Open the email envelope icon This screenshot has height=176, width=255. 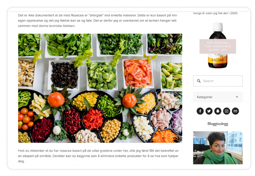235,111
